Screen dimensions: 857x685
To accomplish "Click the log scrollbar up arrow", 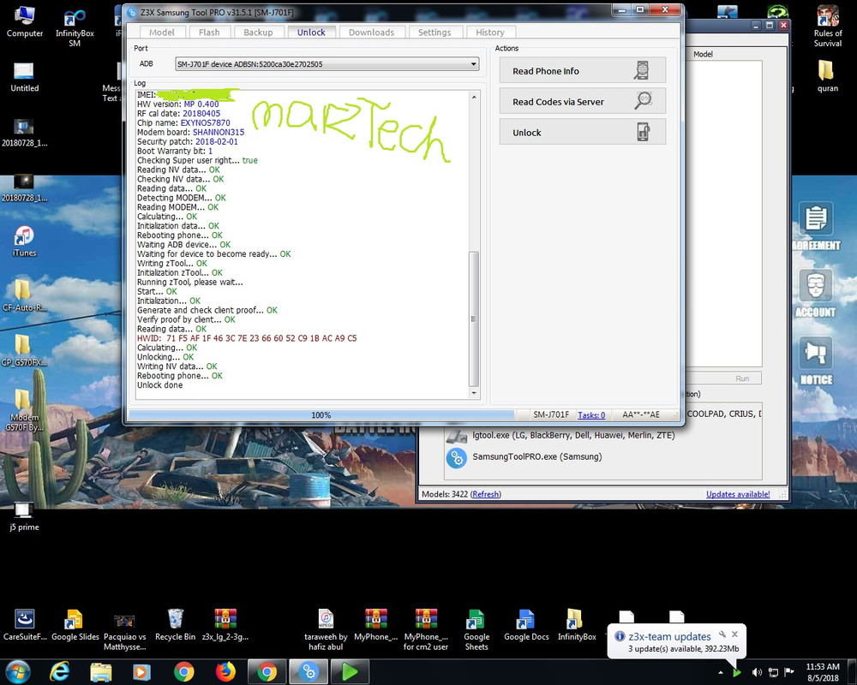I will click(x=474, y=97).
